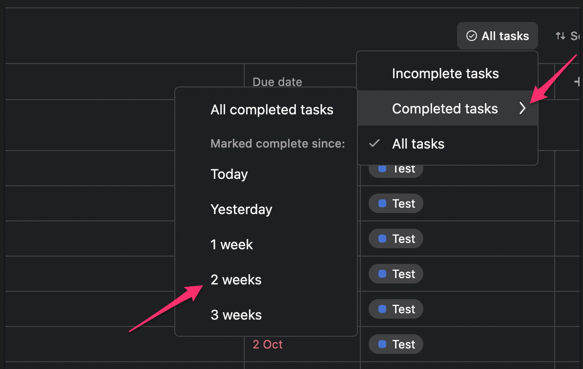The width and height of the screenshot is (583, 369).
Task: Click the Due date column header
Action: (x=277, y=82)
